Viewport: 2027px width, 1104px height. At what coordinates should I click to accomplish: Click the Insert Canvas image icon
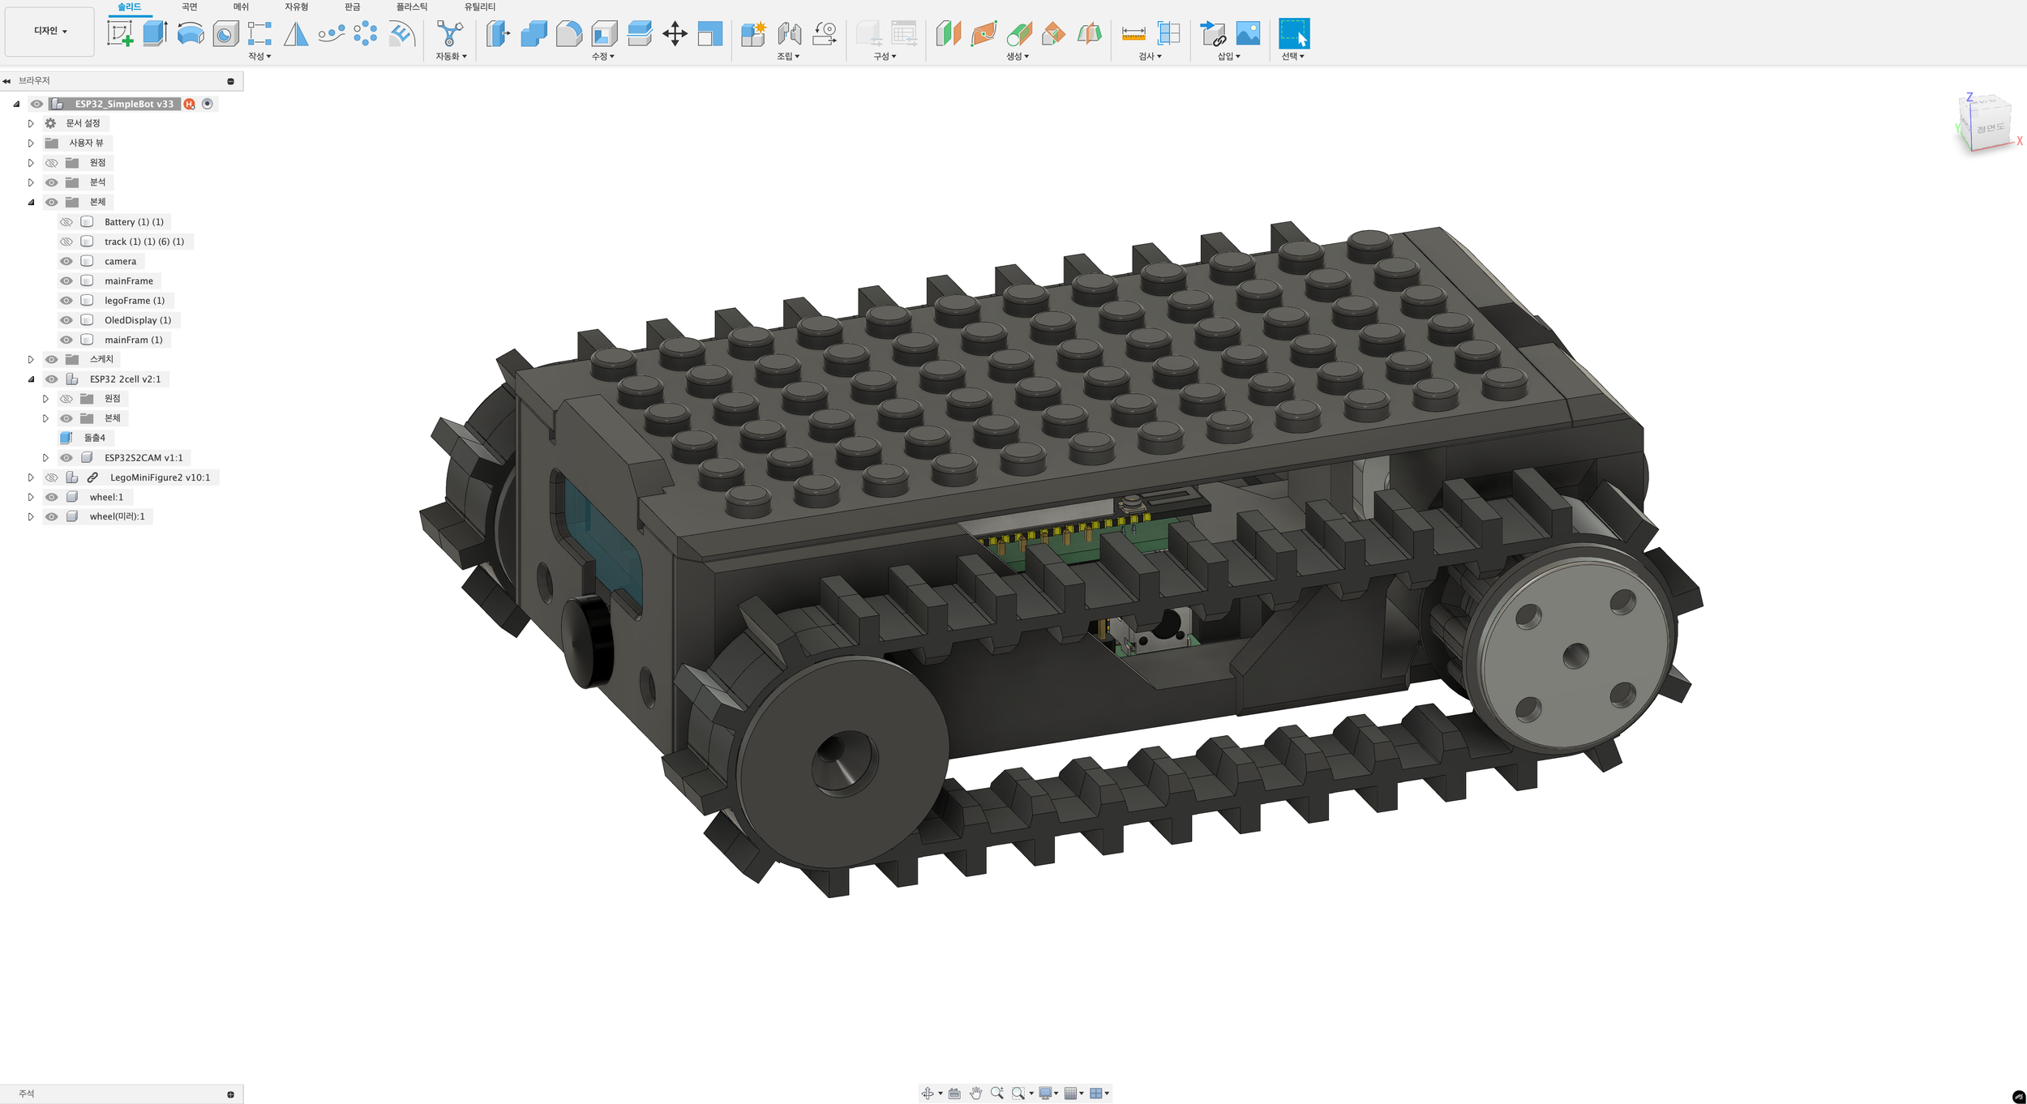tap(1248, 34)
